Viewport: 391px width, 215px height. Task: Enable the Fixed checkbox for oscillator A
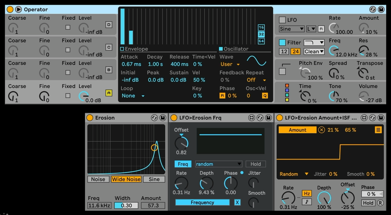(68, 96)
